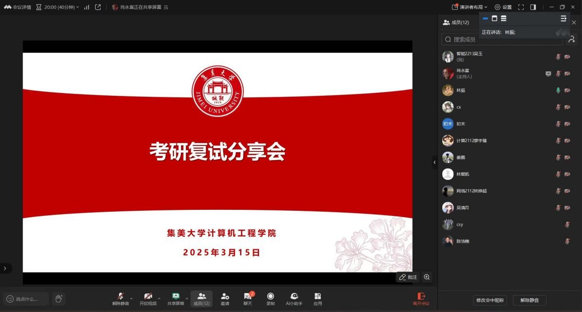The width and height of the screenshot is (582, 312).
Task: Click the 共享屏幕 share screen button
Action: click(176, 299)
